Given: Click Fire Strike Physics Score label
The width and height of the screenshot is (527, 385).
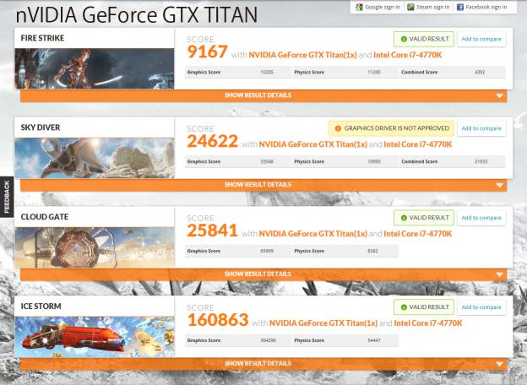Looking at the screenshot, I should [x=309, y=73].
